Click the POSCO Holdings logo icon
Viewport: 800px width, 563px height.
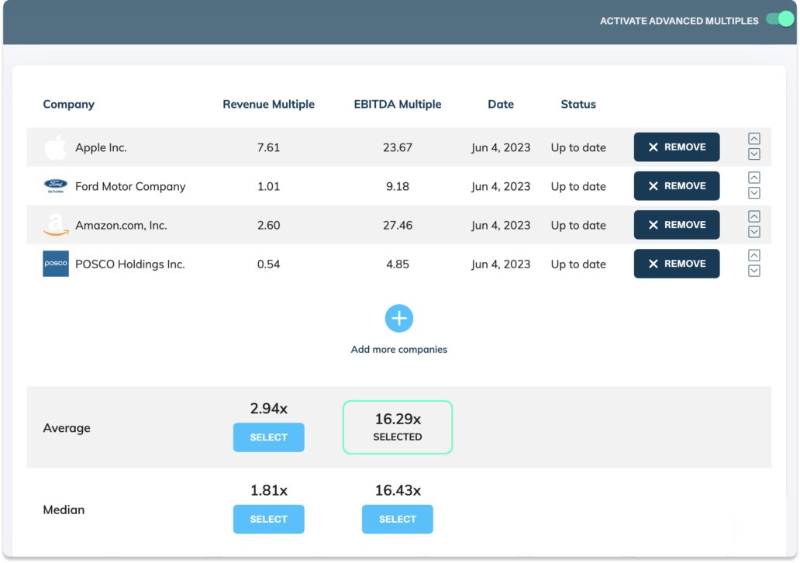(x=55, y=263)
